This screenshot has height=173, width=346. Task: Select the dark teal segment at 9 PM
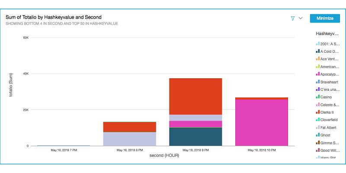click(x=195, y=137)
